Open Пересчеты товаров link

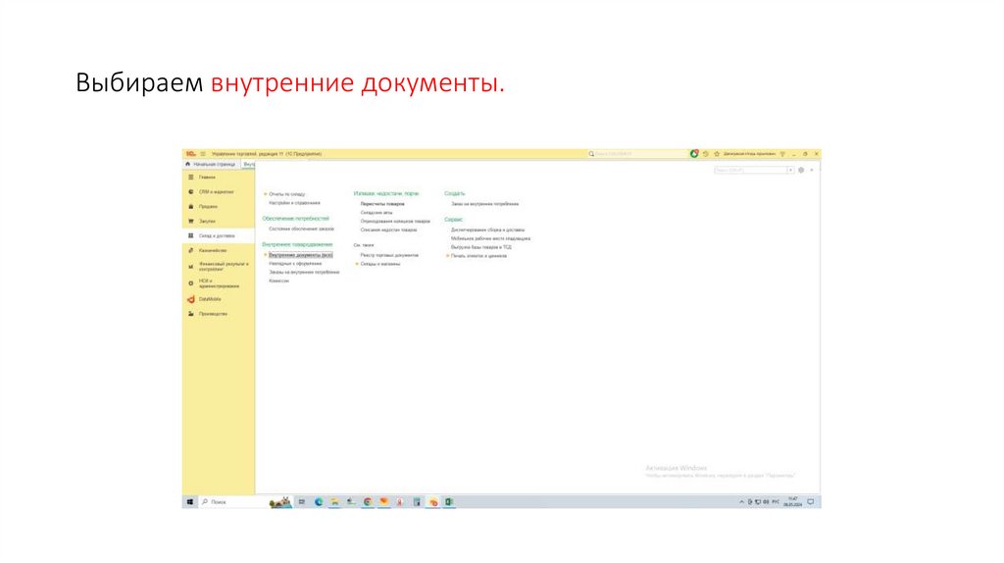click(382, 204)
